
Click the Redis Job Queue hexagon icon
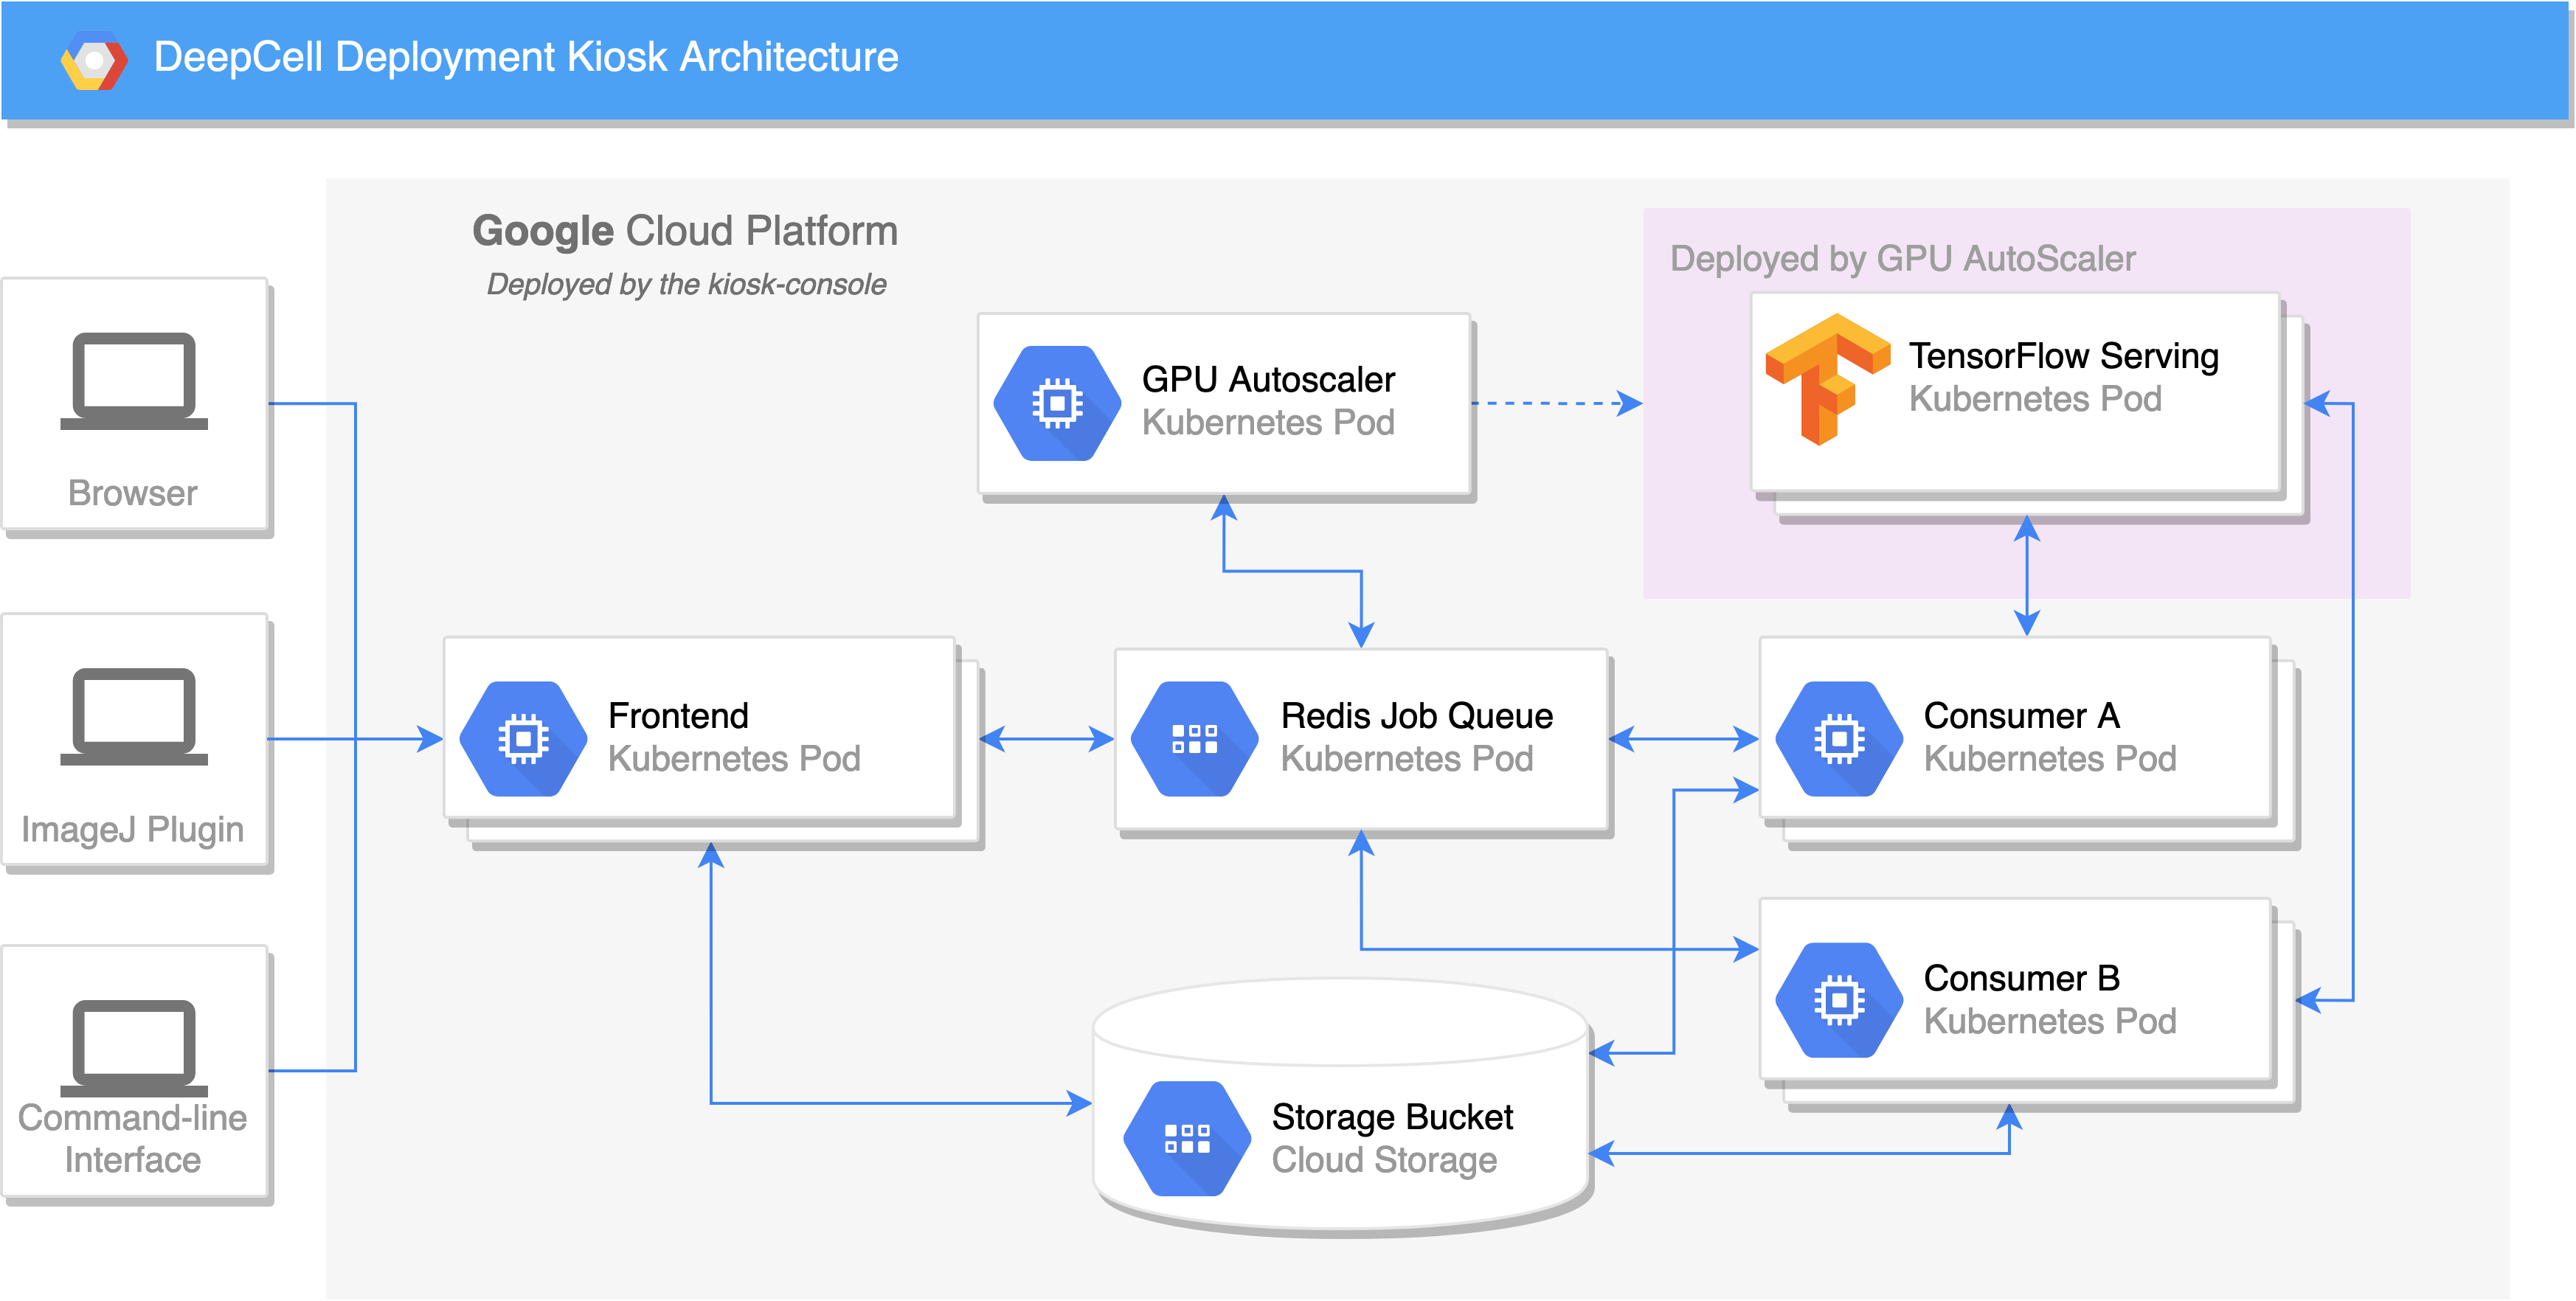click(x=1194, y=739)
